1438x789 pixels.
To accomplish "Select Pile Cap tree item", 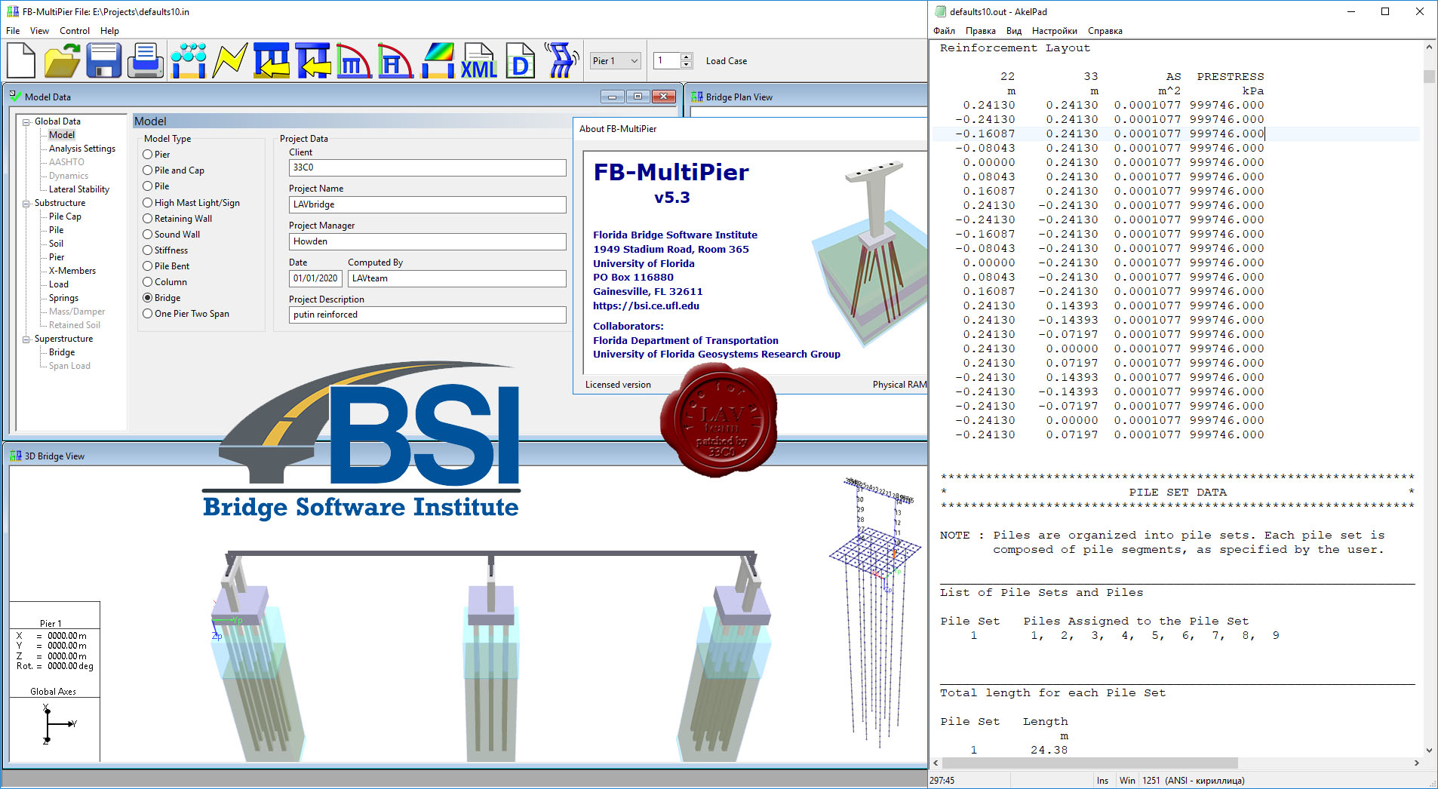I will point(65,216).
